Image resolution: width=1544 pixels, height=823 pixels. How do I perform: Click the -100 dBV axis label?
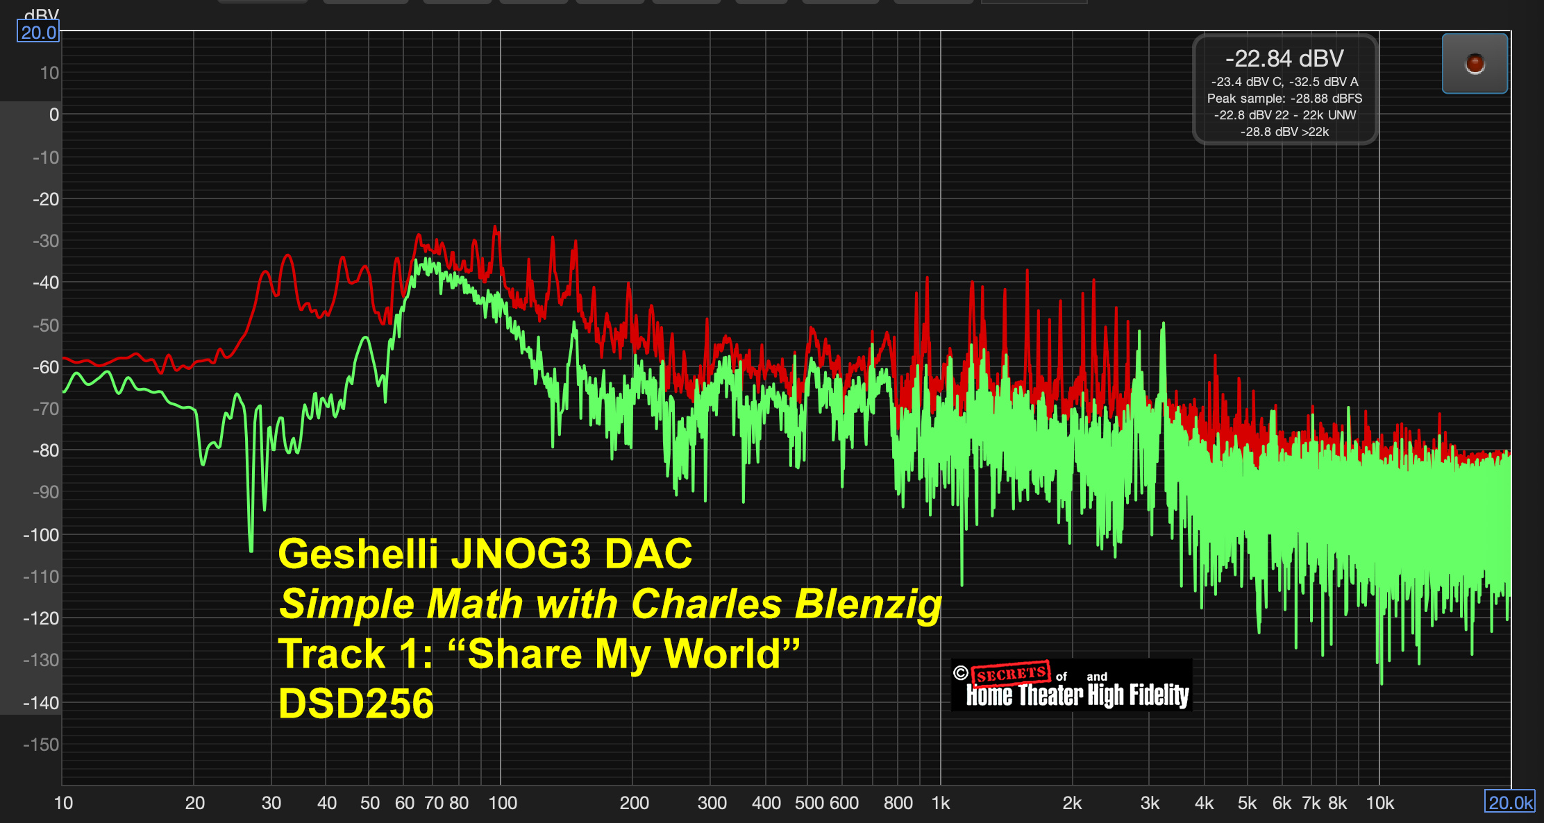[41, 535]
